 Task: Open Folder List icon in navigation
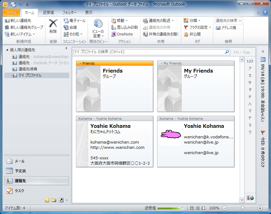pos(54,200)
